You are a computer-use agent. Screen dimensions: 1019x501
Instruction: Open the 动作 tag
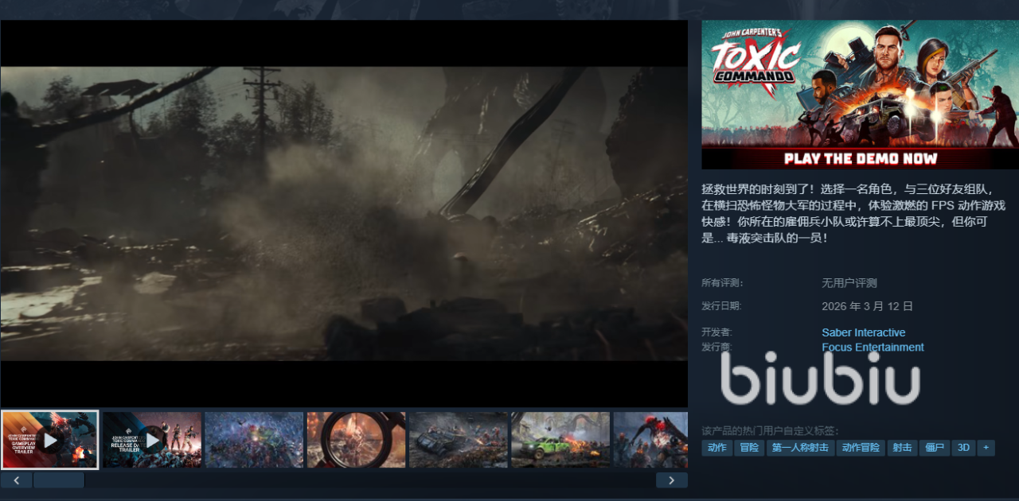point(716,448)
